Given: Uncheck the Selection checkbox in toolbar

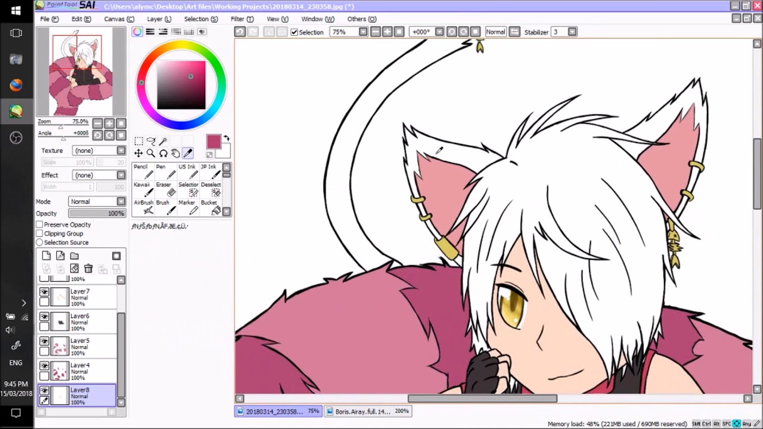Looking at the screenshot, I should (x=294, y=32).
